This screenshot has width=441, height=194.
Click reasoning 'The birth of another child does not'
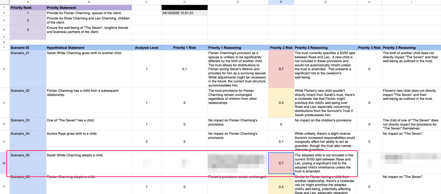click(x=411, y=69)
